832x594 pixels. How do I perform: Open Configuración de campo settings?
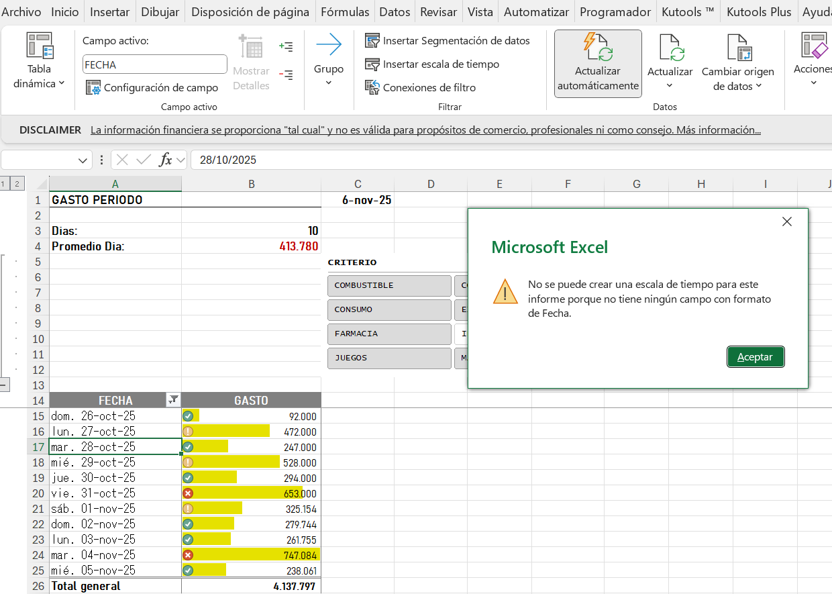tap(152, 87)
